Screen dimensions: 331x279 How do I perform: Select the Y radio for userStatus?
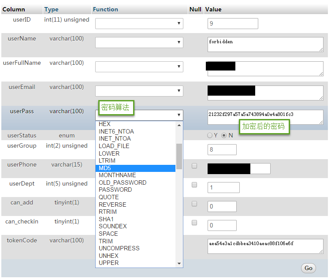(x=209, y=135)
